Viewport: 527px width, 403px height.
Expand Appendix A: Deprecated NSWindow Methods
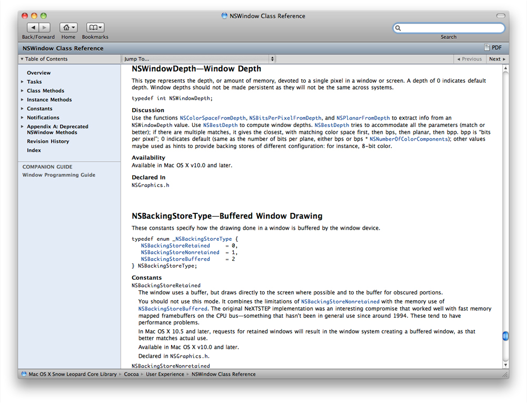pos(22,126)
